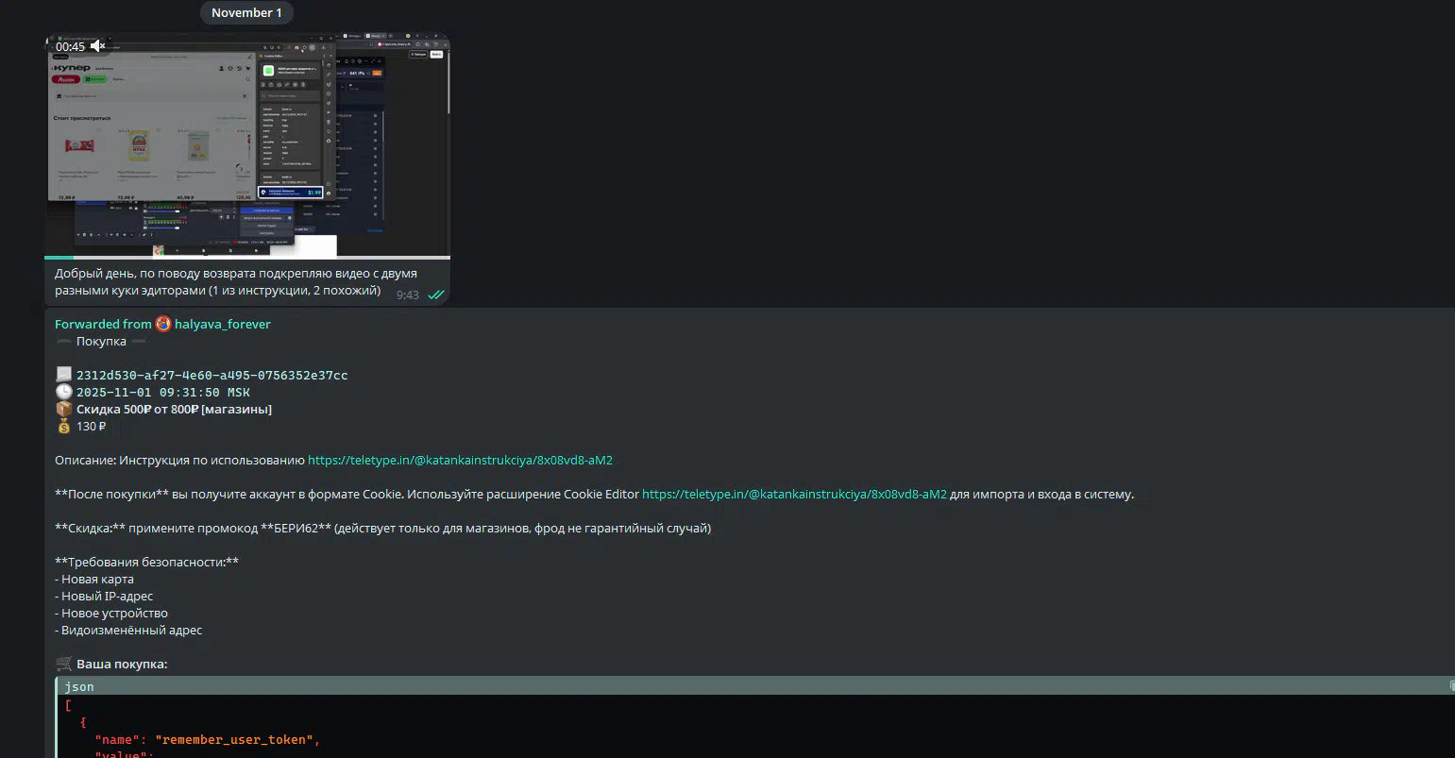Open the teletype link after Описание

coord(460,460)
